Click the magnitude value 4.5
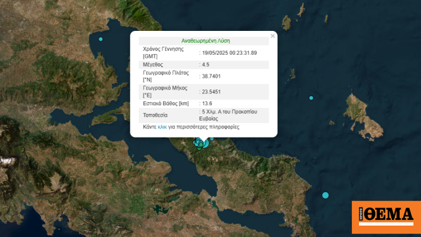The width and height of the screenshot is (421, 237). click(206, 65)
